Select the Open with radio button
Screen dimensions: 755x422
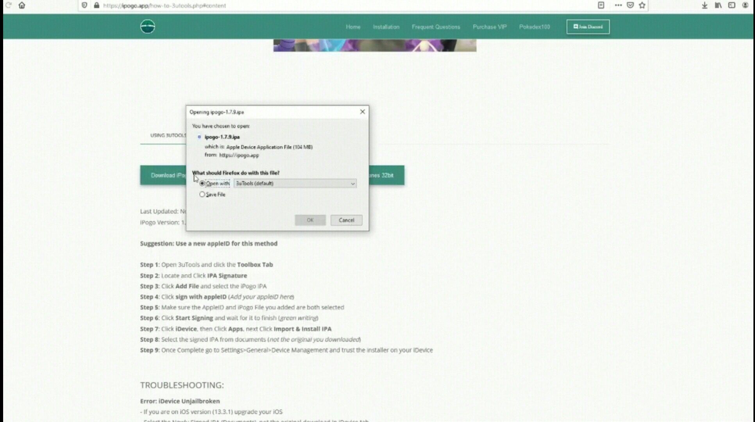202,183
